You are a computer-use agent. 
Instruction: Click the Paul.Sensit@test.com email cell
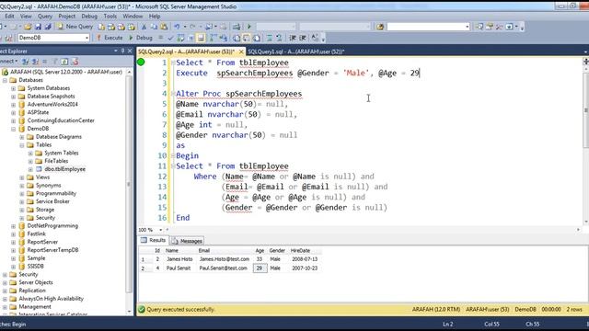tap(223, 268)
